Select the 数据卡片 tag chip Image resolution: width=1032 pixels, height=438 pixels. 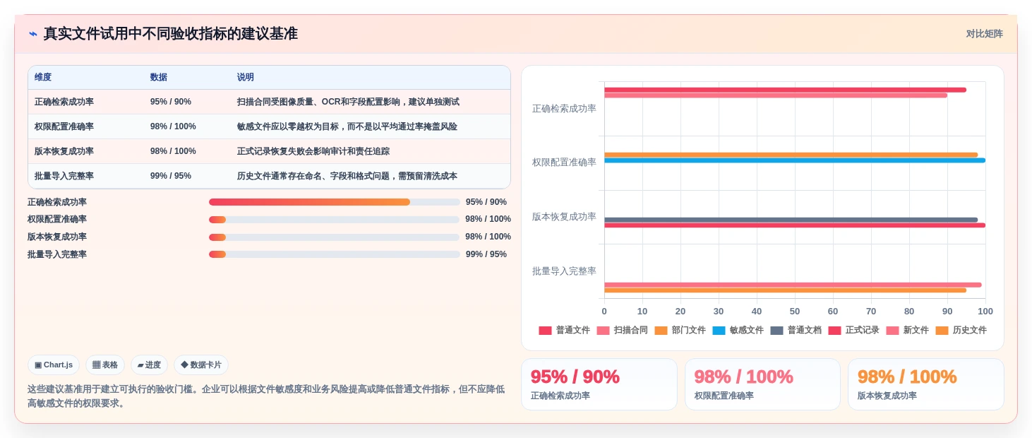[201, 365]
